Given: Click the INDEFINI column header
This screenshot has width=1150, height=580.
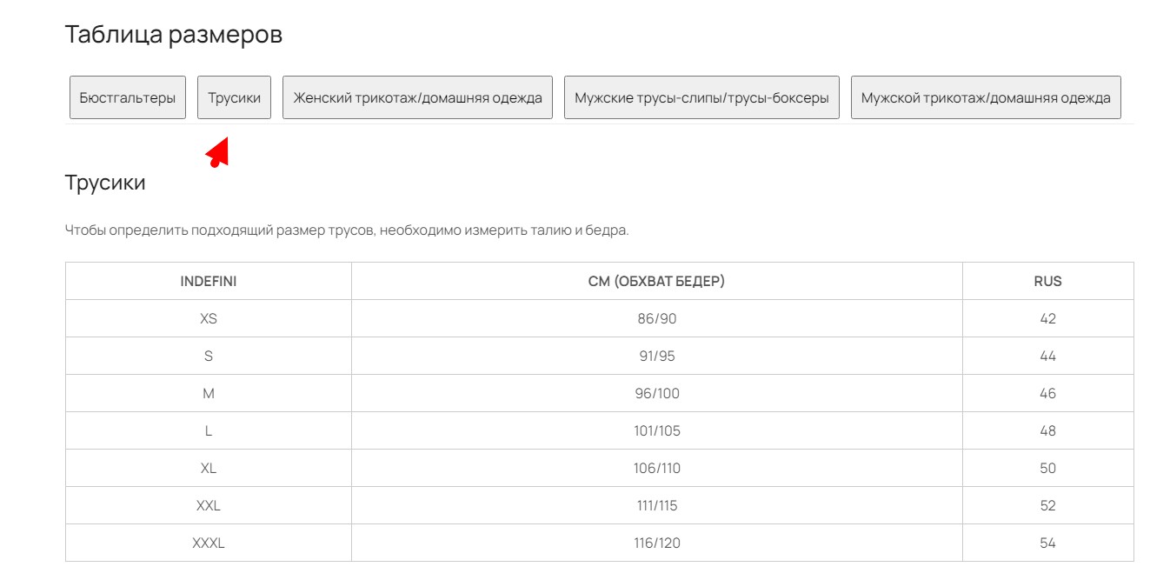Looking at the screenshot, I should (209, 282).
